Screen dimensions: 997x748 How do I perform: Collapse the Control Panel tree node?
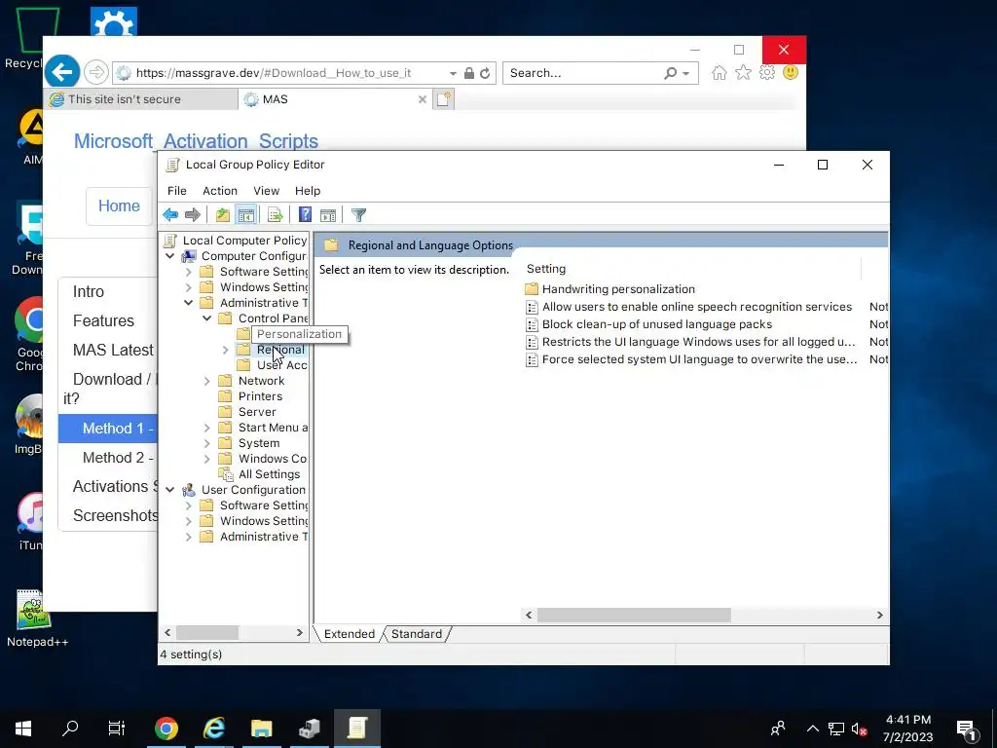pos(206,318)
